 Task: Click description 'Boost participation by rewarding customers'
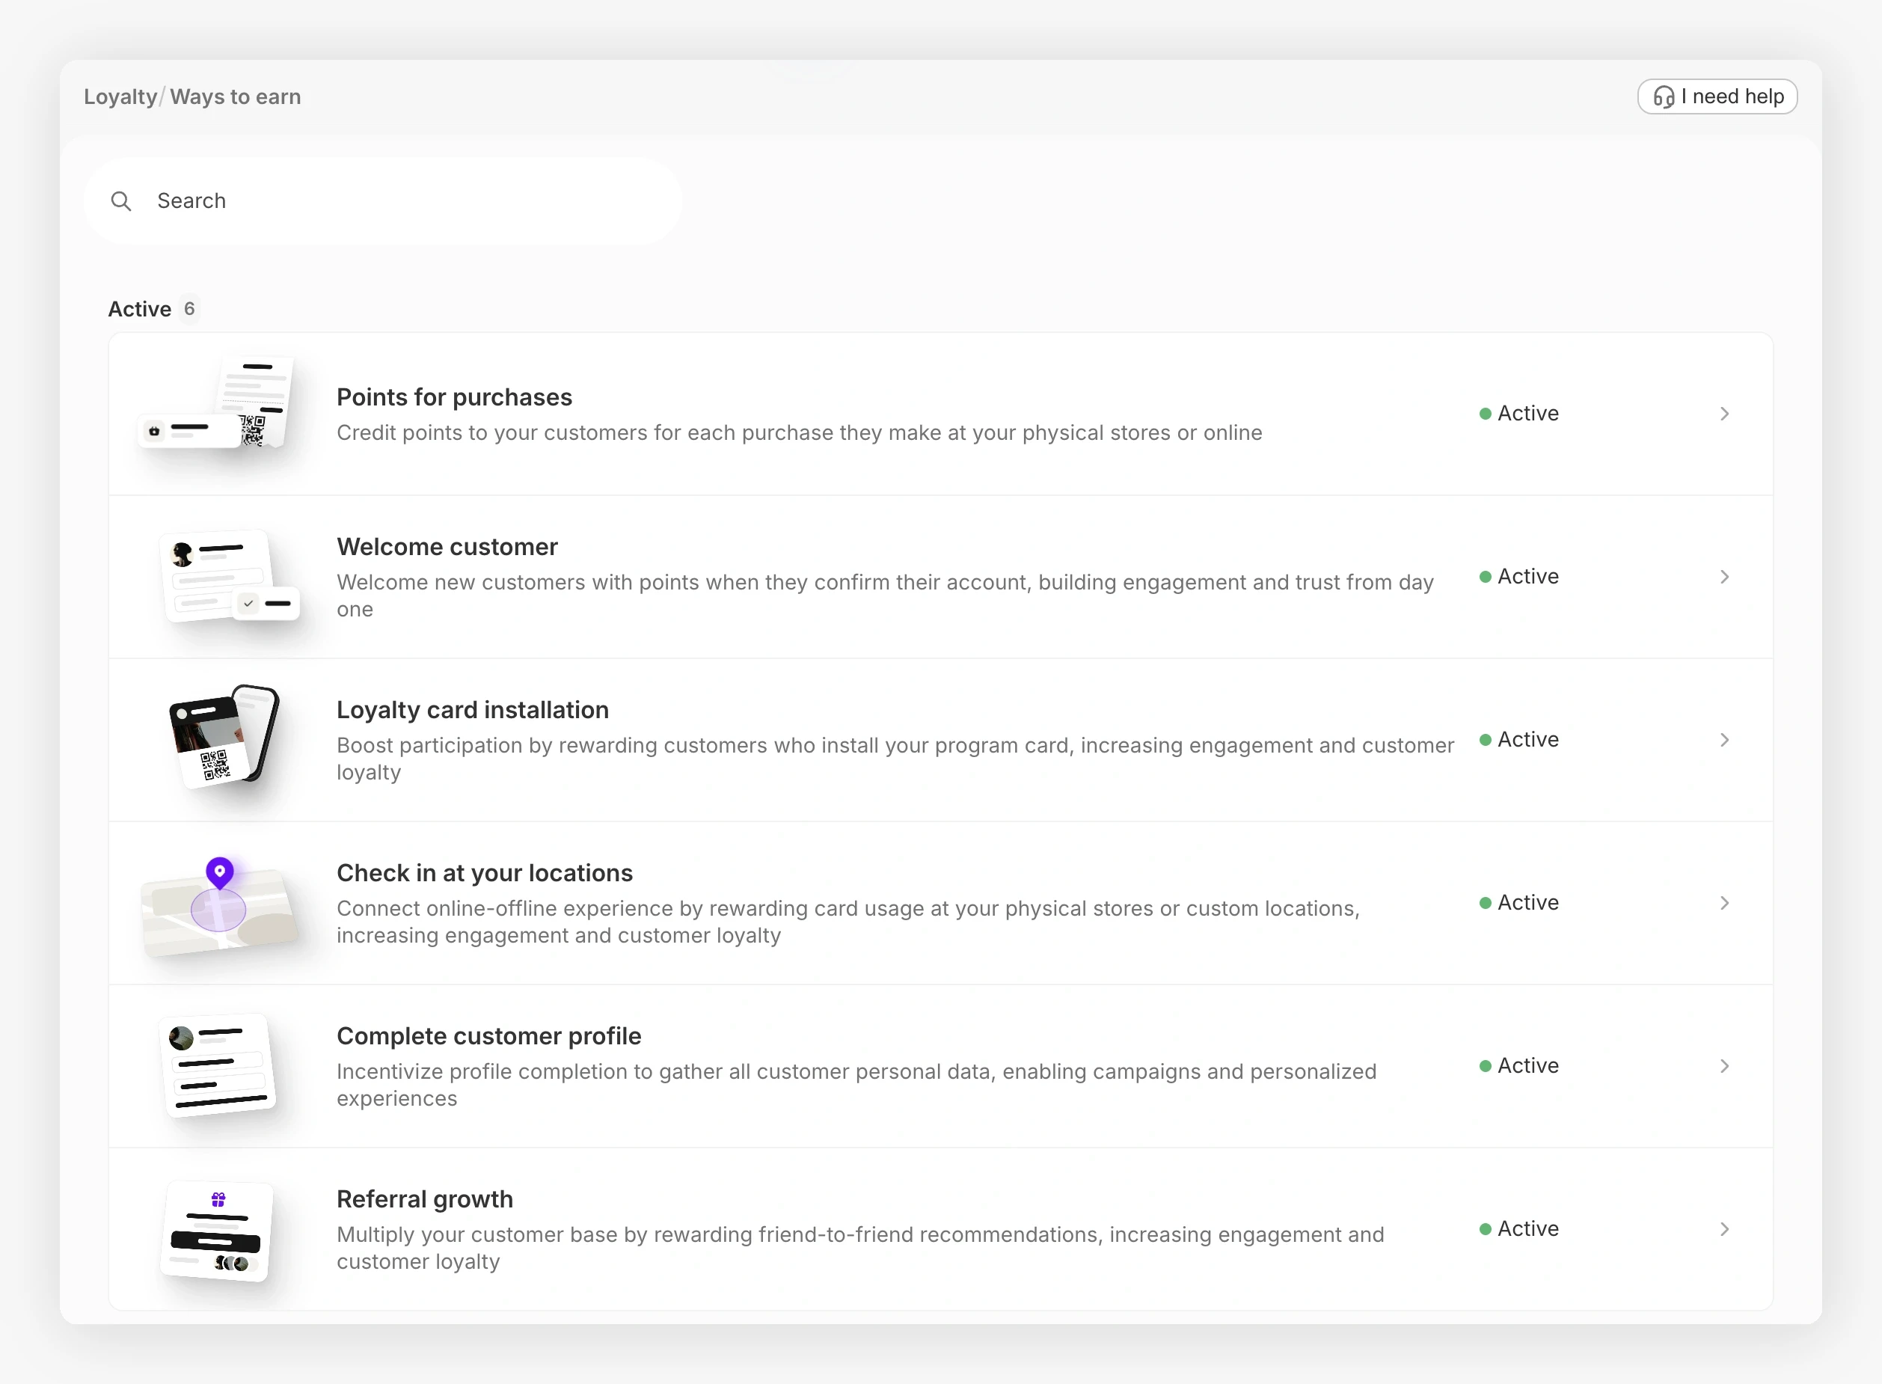pyautogui.click(x=895, y=759)
